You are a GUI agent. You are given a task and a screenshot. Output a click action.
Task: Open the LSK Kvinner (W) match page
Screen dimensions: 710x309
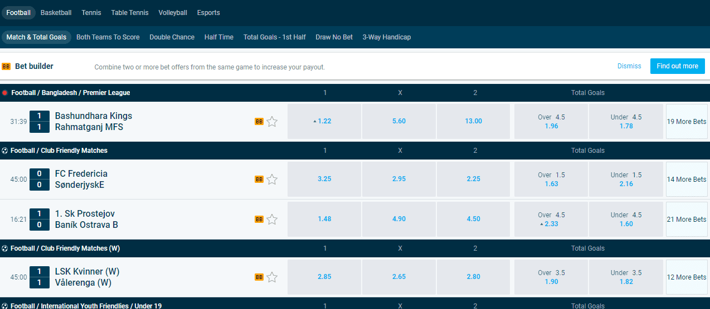[87, 277]
